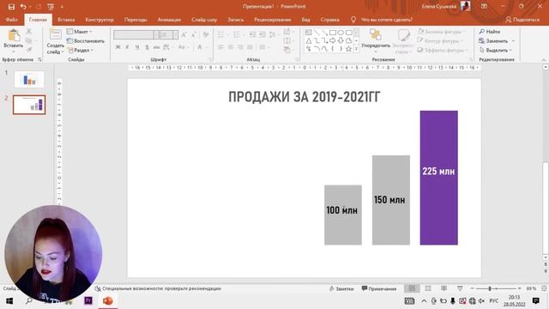
Task: Start slide show from status bar icon
Action: 460,288
